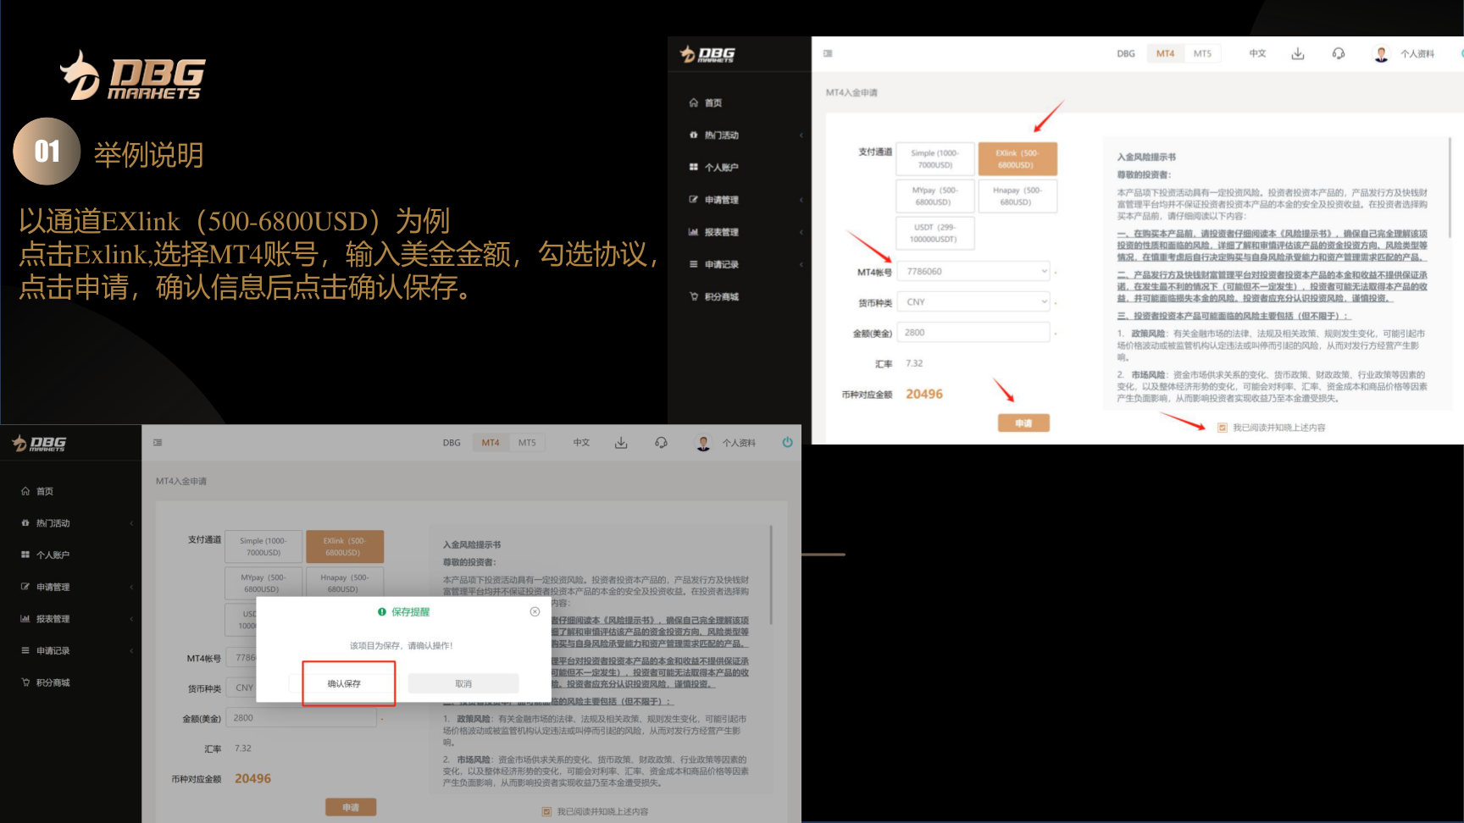Open 中文 language menu in arrow-annotated screenshot
The width and height of the screenshot is (1464, 823).
pos(1257,53)
